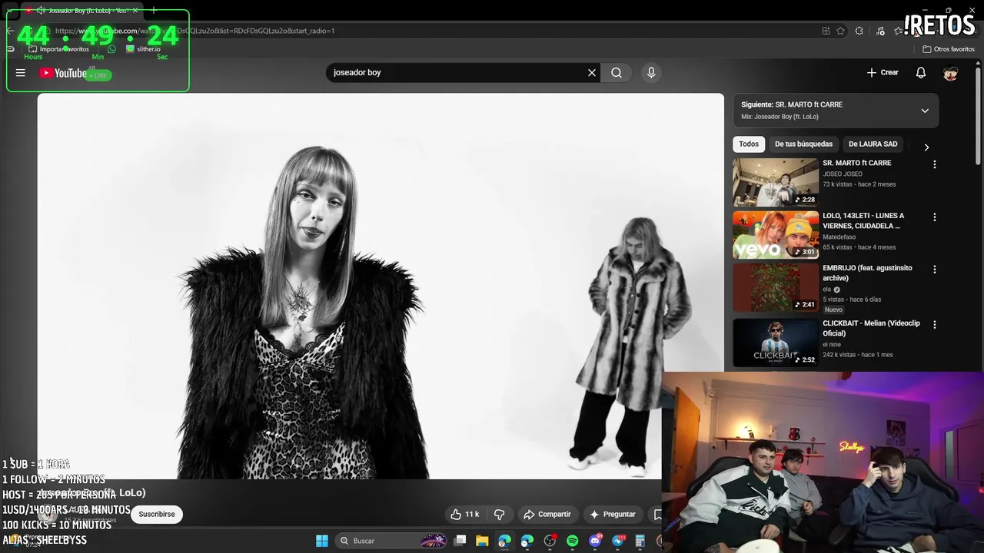Select the Todos filter chip

[749, 144]
